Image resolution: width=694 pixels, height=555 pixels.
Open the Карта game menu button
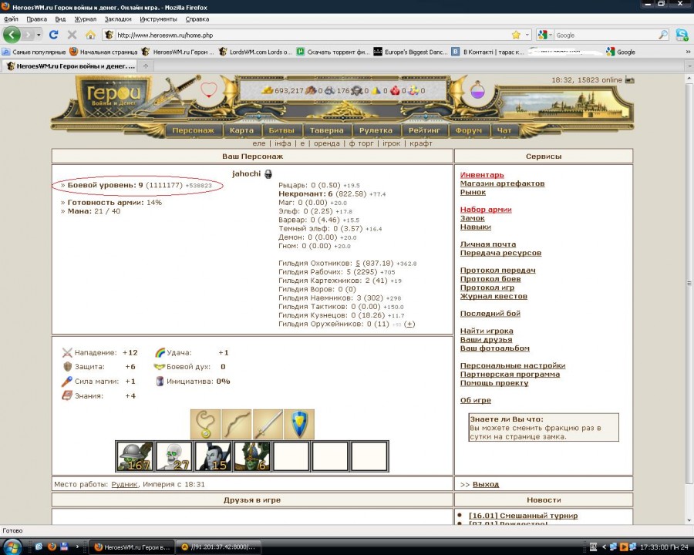[241, 130]
